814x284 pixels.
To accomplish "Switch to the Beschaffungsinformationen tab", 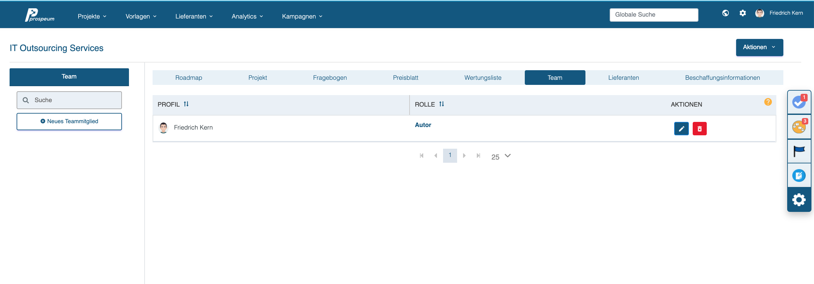I will [x=722, y=78].
